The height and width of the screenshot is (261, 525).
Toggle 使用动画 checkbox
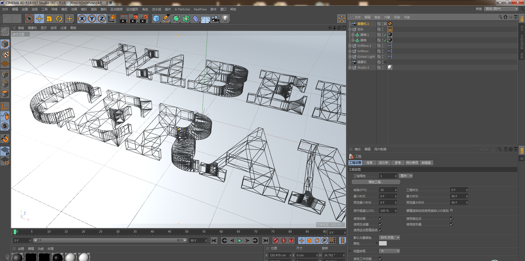coord(380,218)
